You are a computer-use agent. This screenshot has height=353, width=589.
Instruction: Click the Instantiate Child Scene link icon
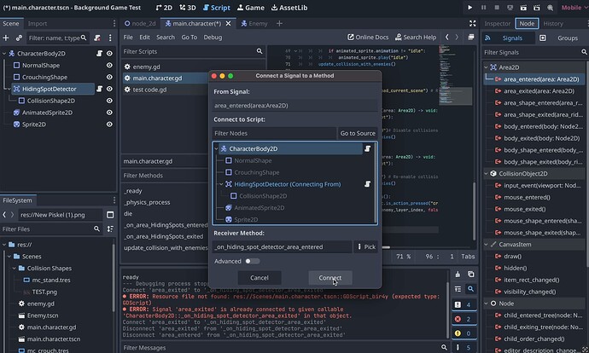[19, 38]
